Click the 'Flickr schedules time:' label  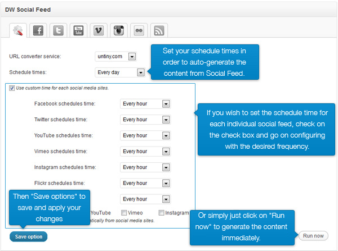coord(60,183)
